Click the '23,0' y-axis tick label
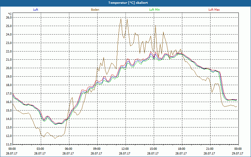The width and height of the screenshot is (251, 157). (x=9, y=43)
